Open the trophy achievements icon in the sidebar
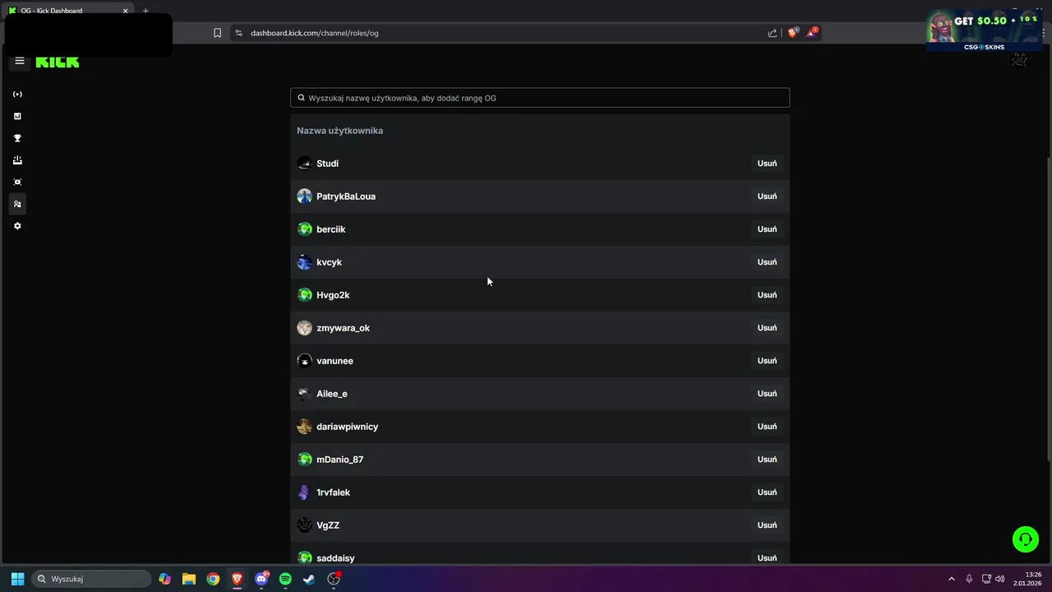 pos(17,138)
